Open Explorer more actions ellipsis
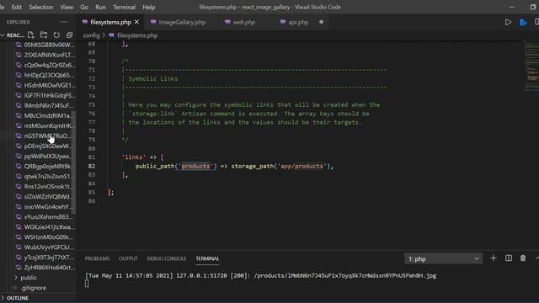This screenshot has width=539, height=303. click(64, 22)
